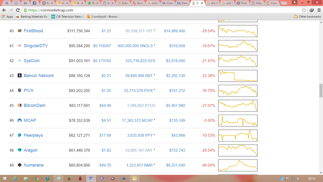Viewport: 323px width, 182px height.
Task: Click the green padlock security icon
Action: 25,10
